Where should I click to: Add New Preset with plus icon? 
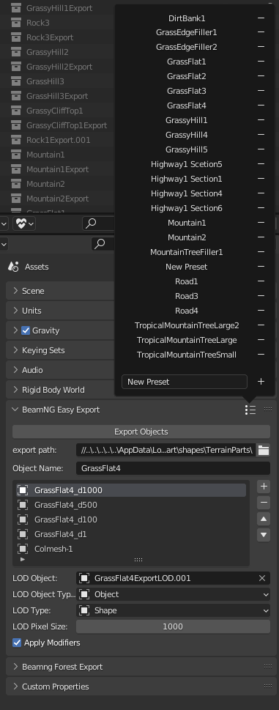pyautogui.click(x=261, y=382)
